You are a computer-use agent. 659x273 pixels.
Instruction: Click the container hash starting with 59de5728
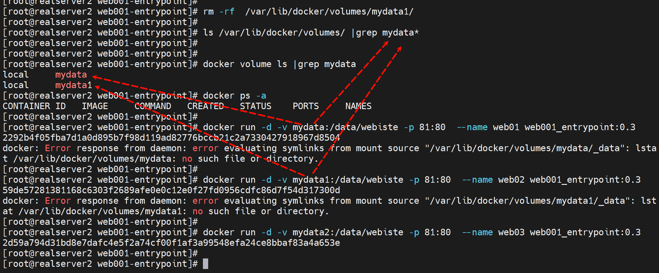point(171,190)
